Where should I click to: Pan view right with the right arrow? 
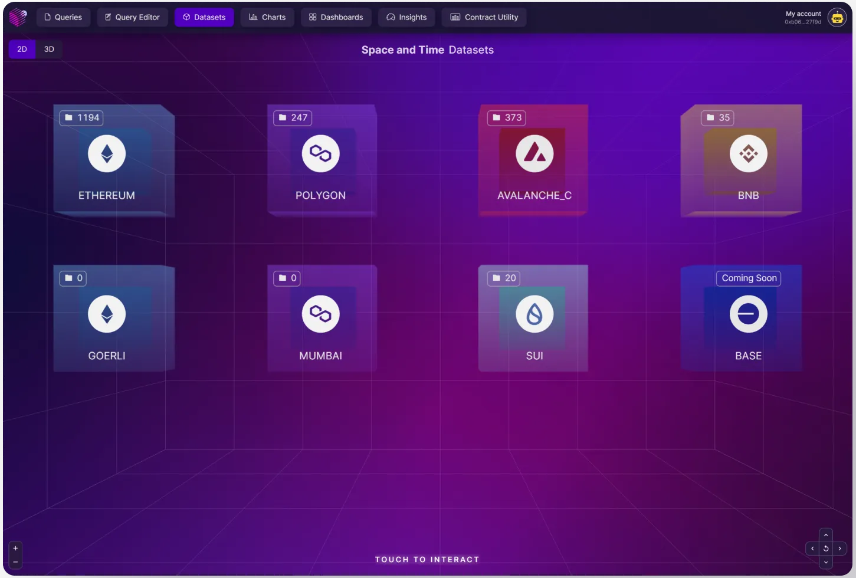coord(839,549)
